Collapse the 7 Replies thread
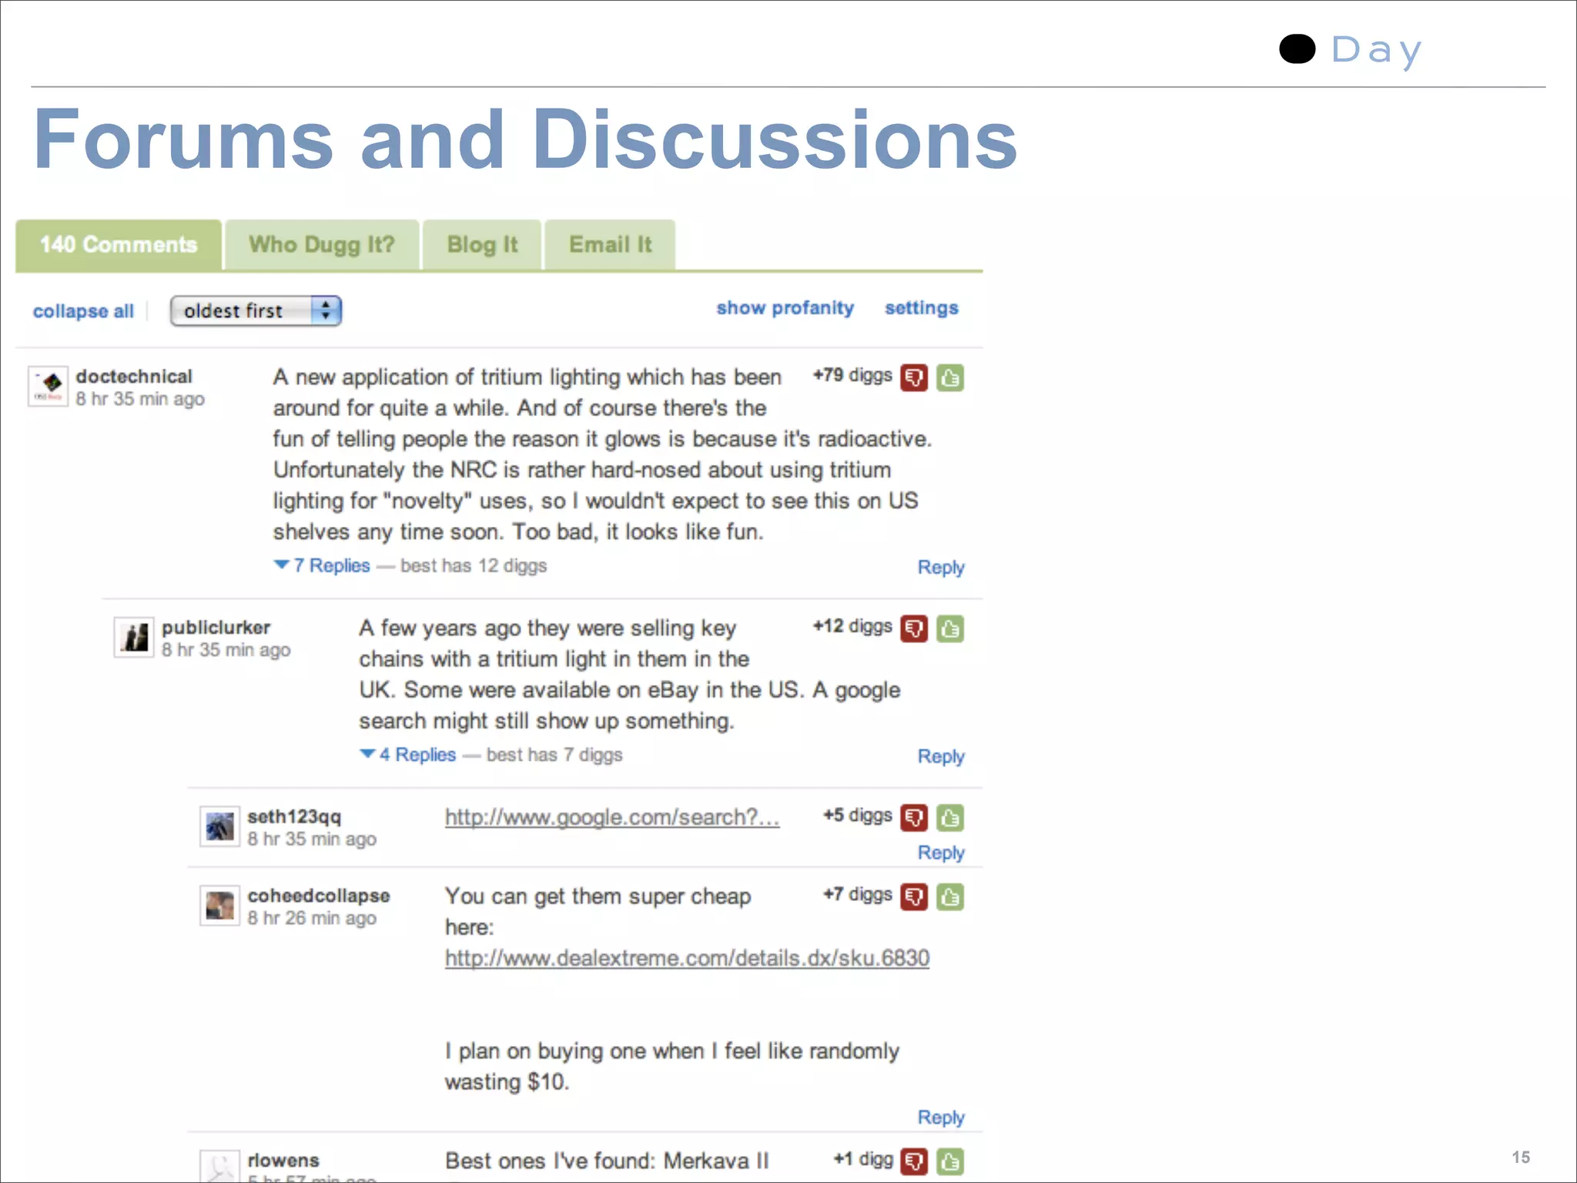 323,565
